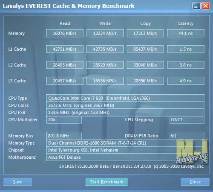Select L2 Cache Copy 33040 MB/s
Image resolution: width=213 pixels, height=192 pixels.
click(145, 65)
